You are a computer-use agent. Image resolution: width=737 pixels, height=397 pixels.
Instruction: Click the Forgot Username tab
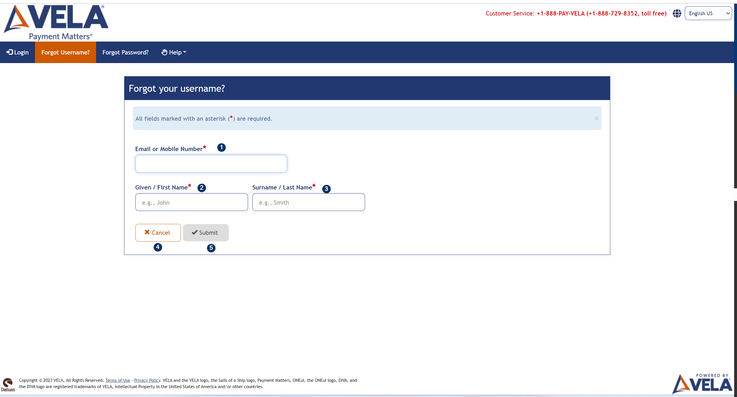[x=65, y=52]
